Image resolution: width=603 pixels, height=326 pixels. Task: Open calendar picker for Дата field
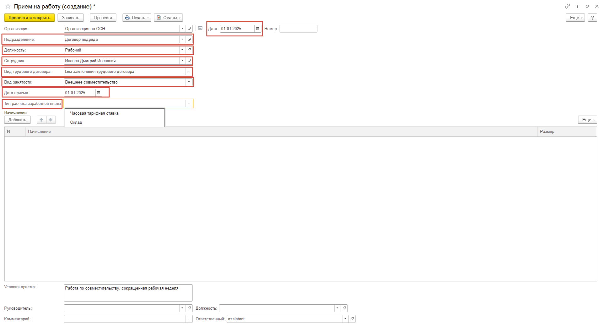258,29
